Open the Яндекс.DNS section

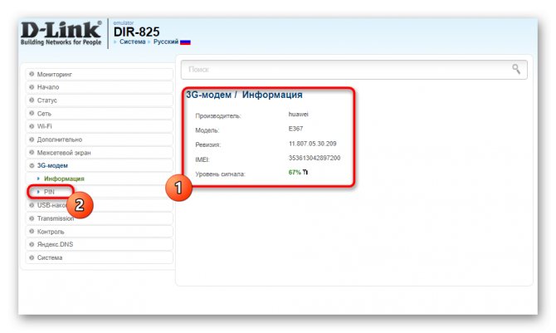tap(55, 244)
